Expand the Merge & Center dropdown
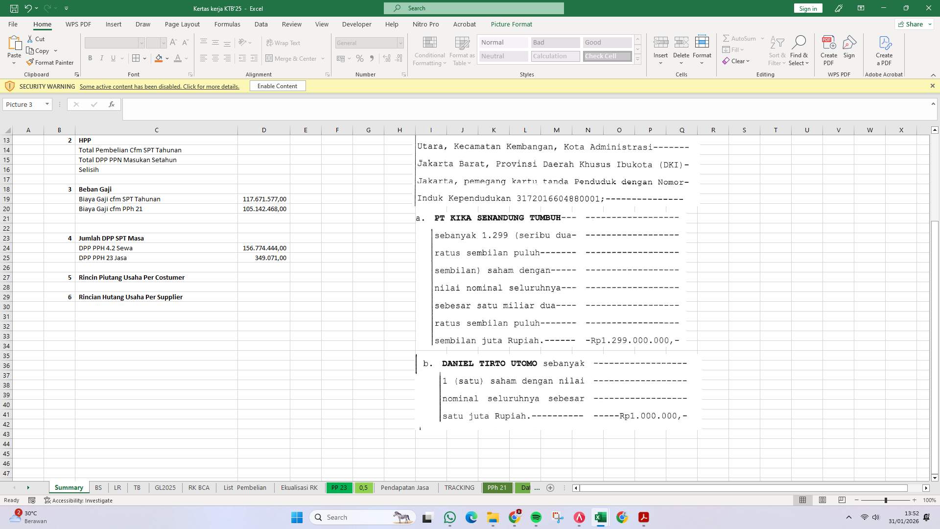 [323, 58]
